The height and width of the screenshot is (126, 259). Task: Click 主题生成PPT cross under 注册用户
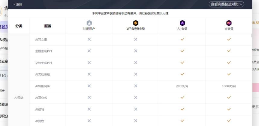(x=89, y=51)
